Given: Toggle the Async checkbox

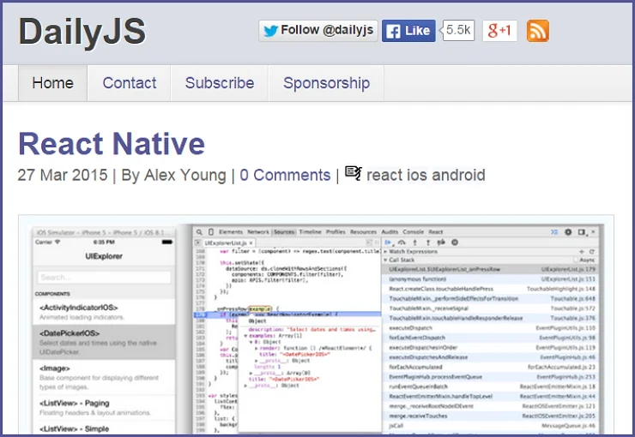Looking at the screenshot, I should (x=576, y=260).
